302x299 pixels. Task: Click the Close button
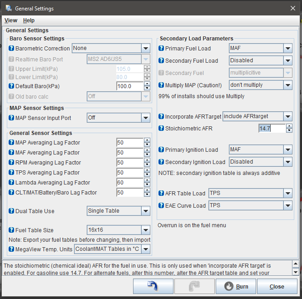point(277,286)
